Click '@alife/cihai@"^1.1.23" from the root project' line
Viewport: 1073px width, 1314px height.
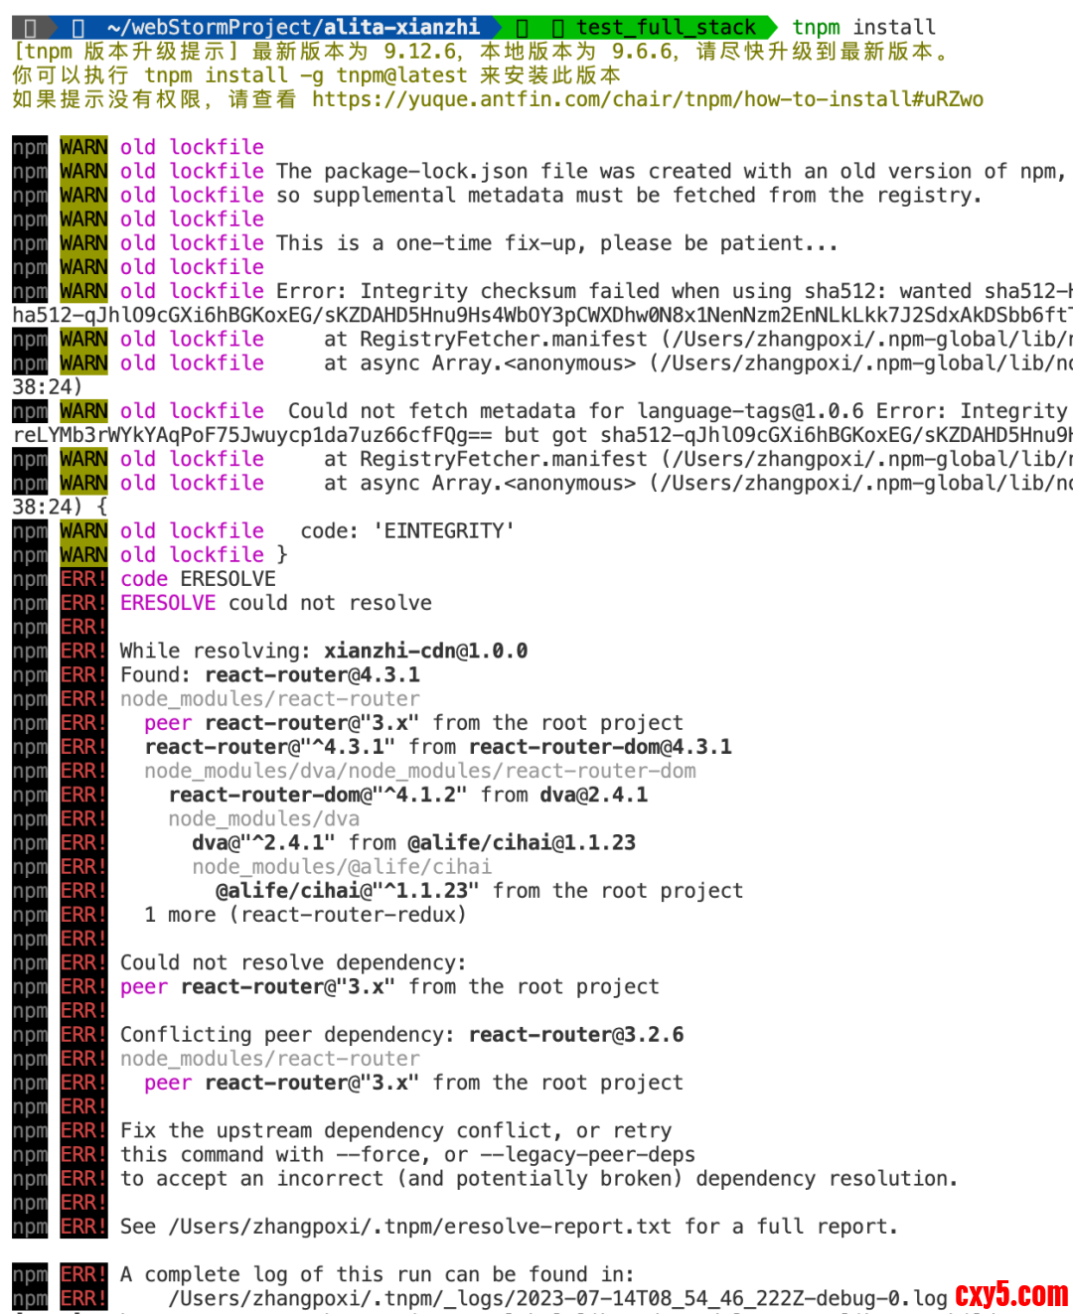pyautogui.click(x=480, y=891)
